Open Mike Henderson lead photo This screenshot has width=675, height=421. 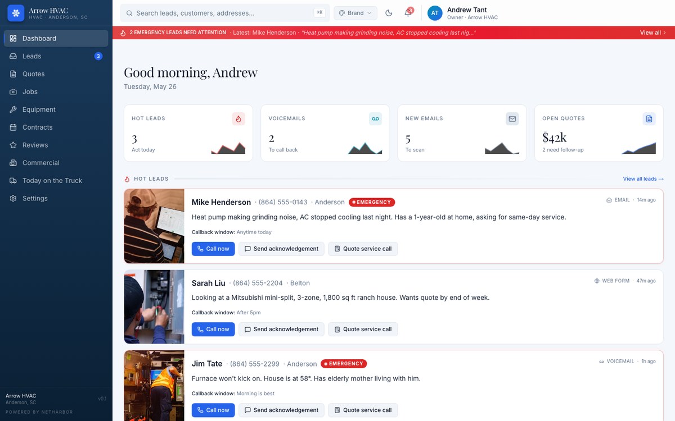click(x=154, y=226)
